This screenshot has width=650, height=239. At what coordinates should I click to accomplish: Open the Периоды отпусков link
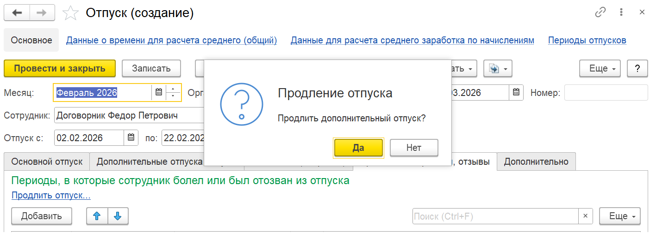(587, 41)
